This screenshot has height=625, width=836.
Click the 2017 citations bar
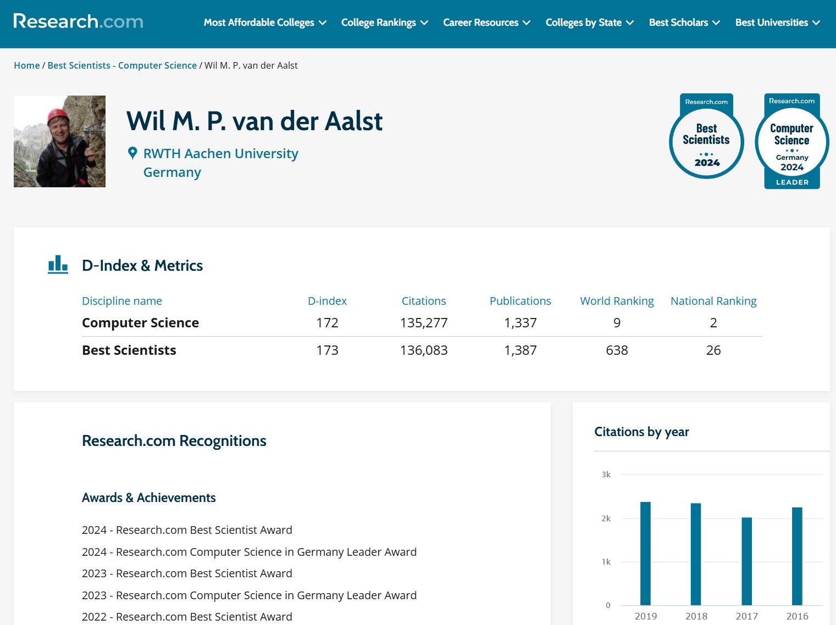click(746, 561)
